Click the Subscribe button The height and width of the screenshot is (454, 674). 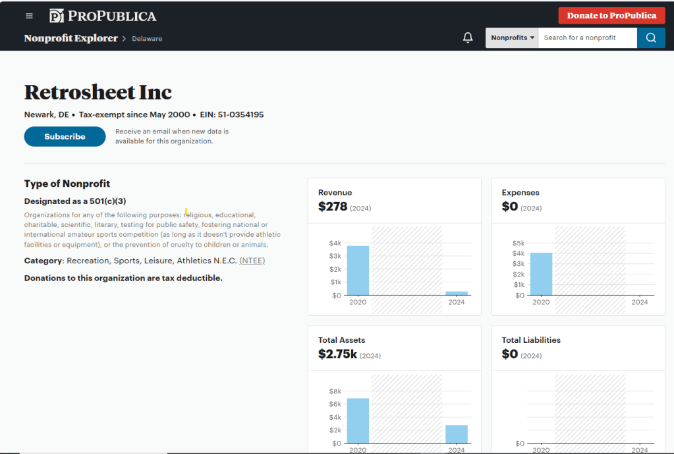[65, 137]
